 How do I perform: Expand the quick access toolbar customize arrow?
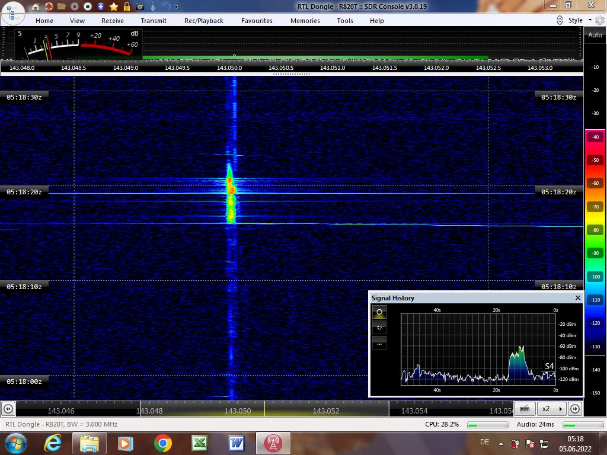coord(177,7)
